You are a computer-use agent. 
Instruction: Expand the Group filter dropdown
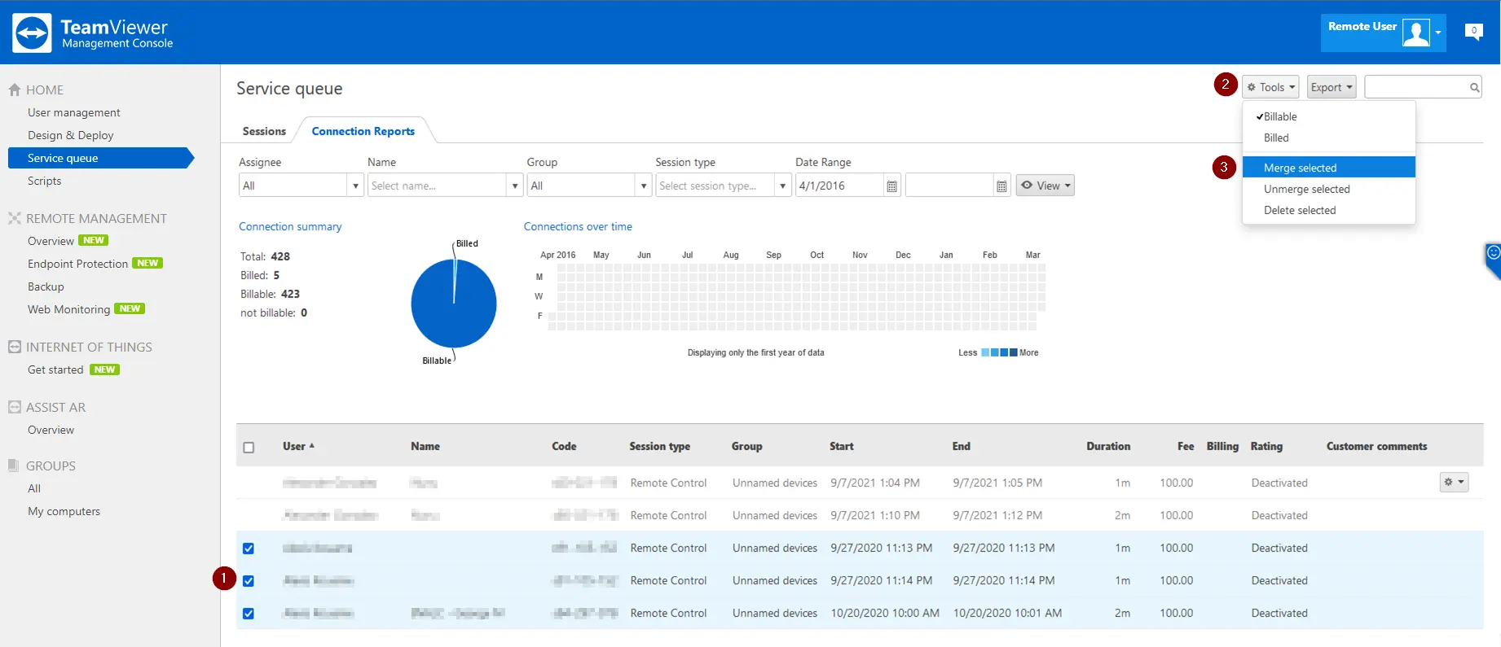pyautogui.click(x=644, y=186)
